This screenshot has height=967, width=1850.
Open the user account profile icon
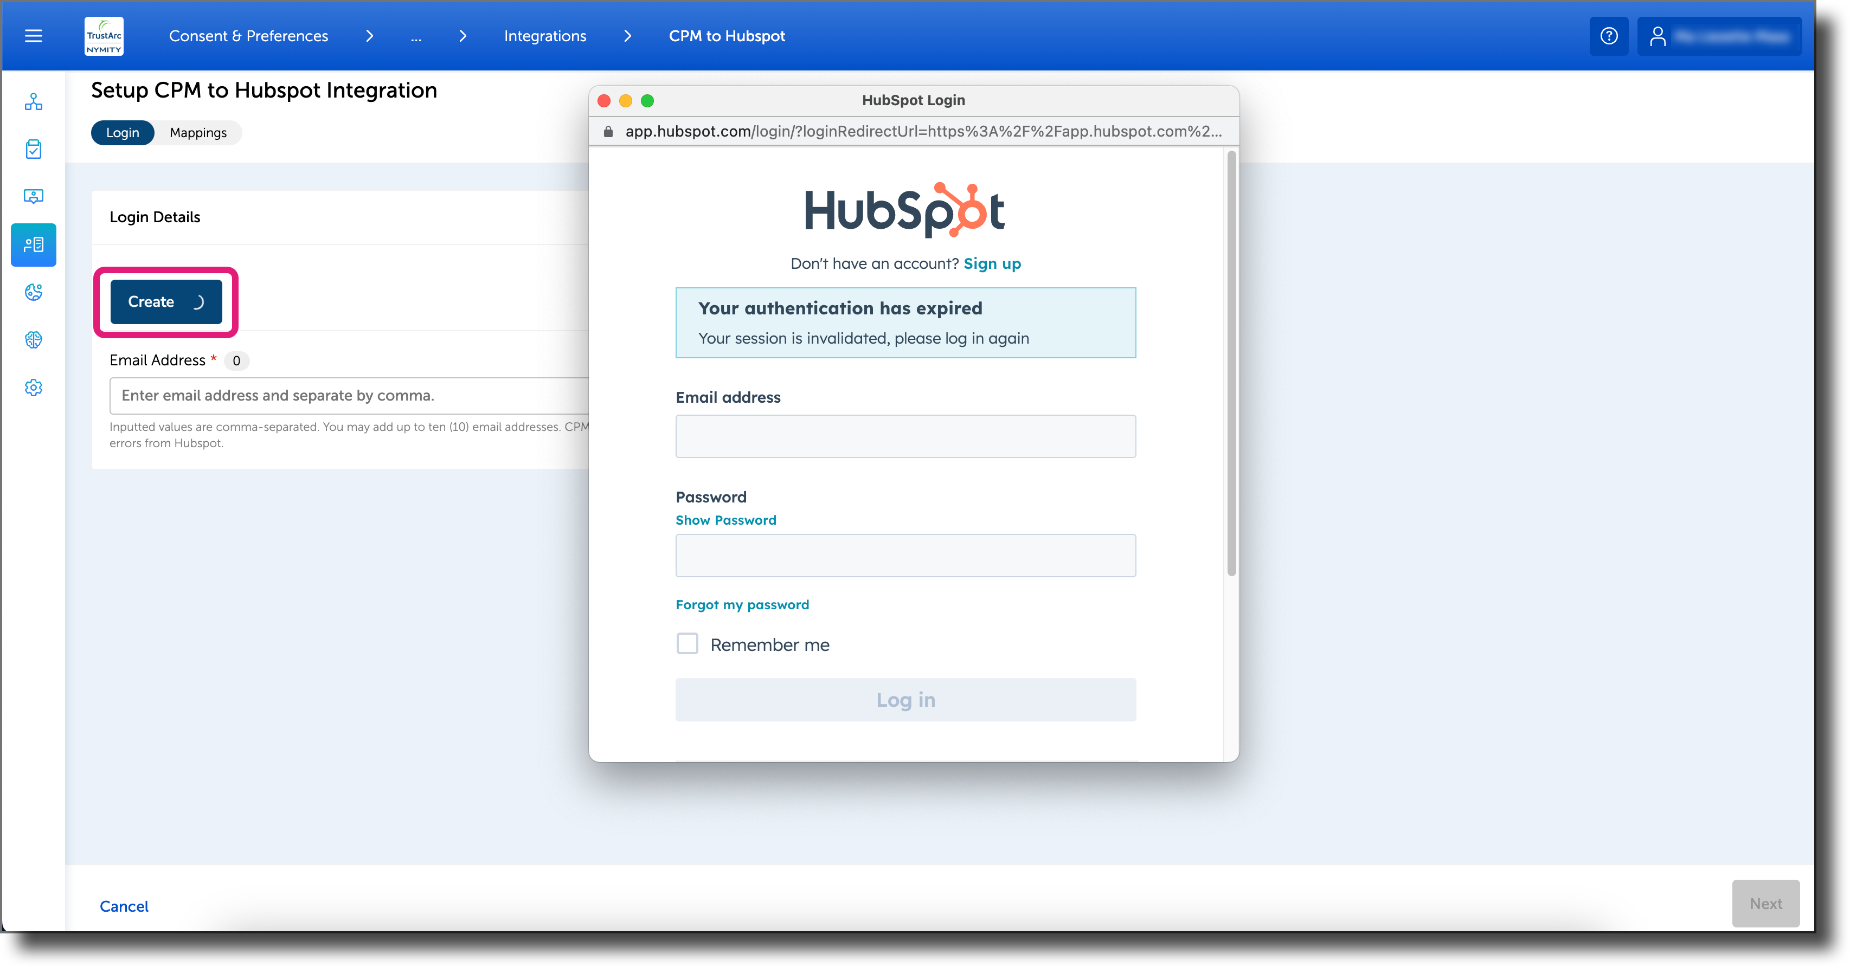point(1659,35)
